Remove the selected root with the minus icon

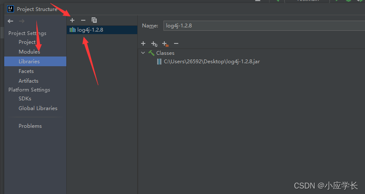click(x=176, y=43)
